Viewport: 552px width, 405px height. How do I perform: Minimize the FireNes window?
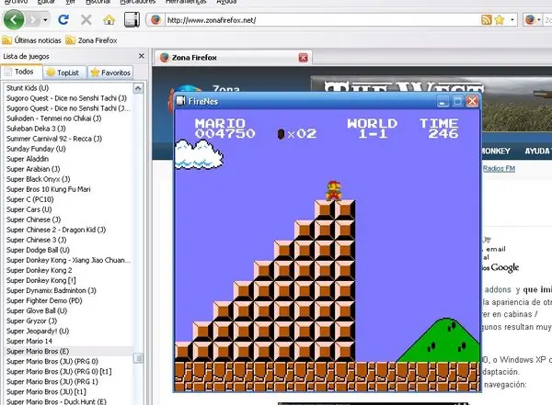tap(443, 102)
